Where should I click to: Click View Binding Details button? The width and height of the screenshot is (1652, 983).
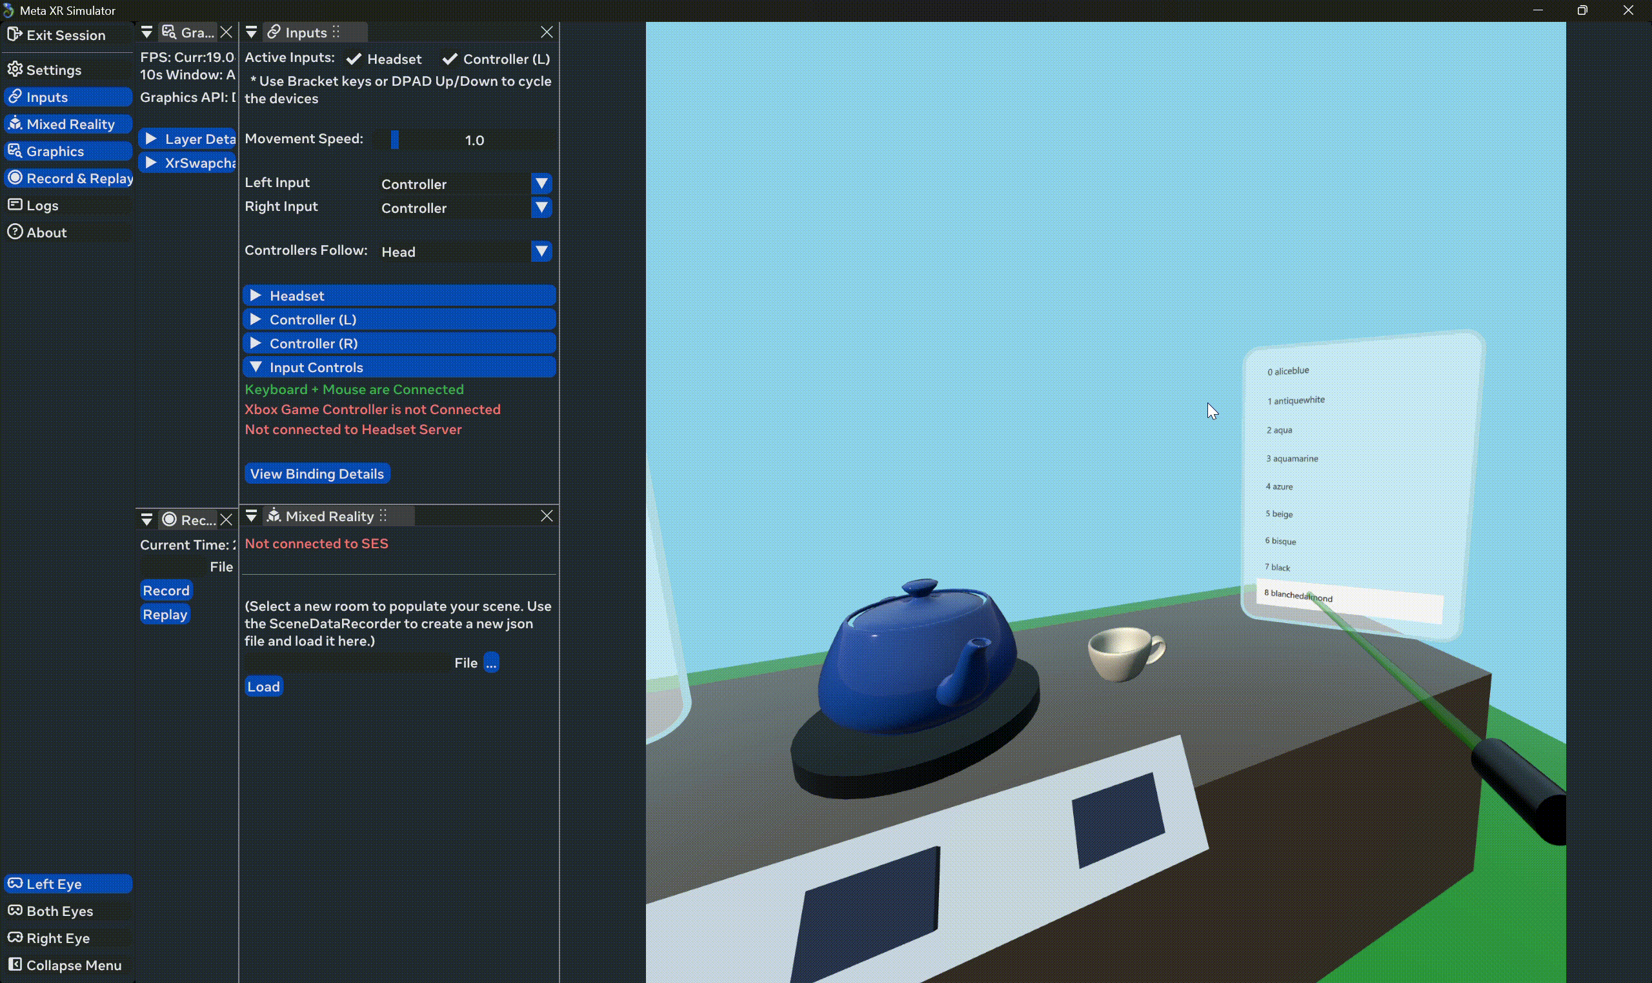pos(317,473)
